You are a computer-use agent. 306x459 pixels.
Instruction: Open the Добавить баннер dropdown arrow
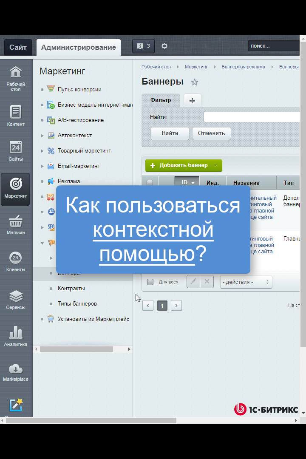(x=216, y=165)
